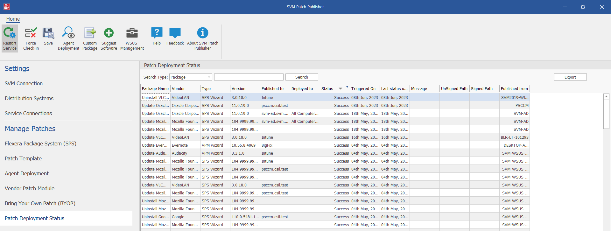Click the Save floppy disk icon
The height and width of the screenshot is (231, 611).
(x=48, y=33)
